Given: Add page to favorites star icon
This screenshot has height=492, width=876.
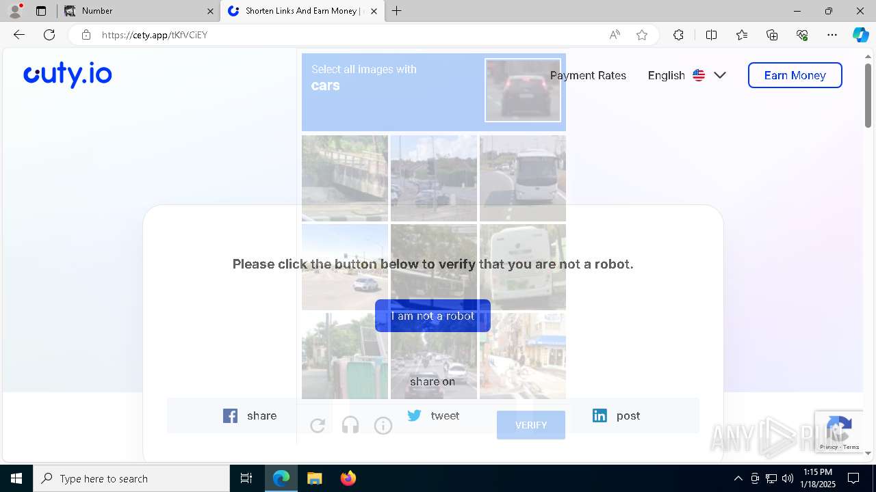Looking at the screenshot, I should coord(642,35).
